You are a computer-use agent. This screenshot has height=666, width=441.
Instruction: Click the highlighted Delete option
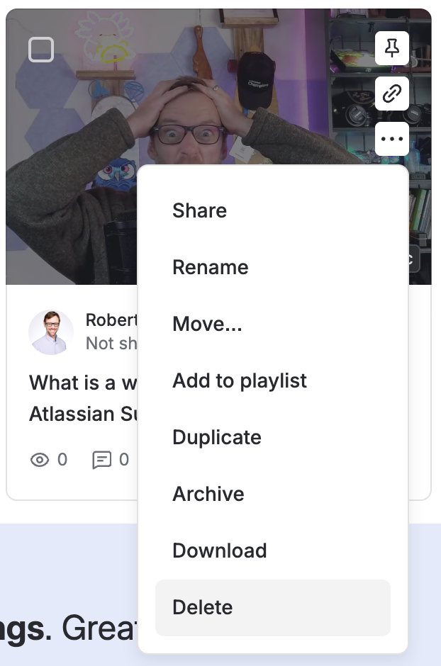(273, 608)
